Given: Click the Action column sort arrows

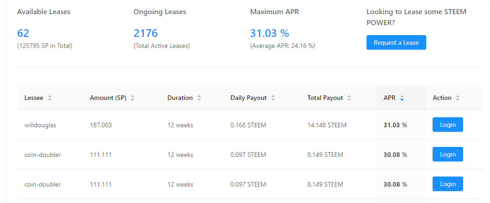Looking at the screenshot, I should point(458,98).
